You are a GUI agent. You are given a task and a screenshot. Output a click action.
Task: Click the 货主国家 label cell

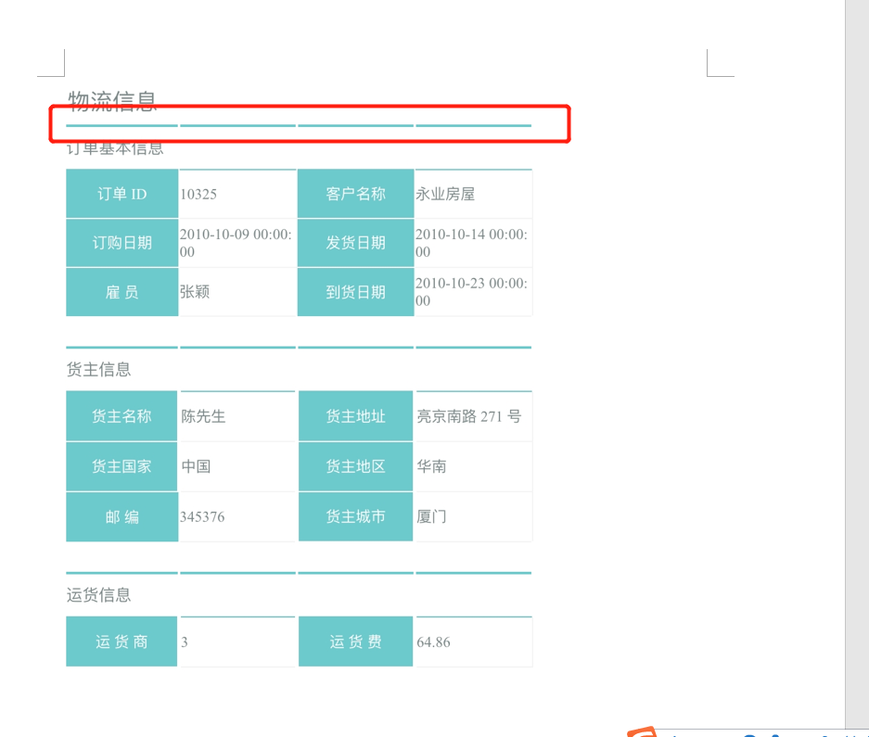point(121,466)
